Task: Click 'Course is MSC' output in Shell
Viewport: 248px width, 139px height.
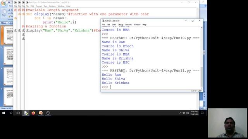Action: 115,63
